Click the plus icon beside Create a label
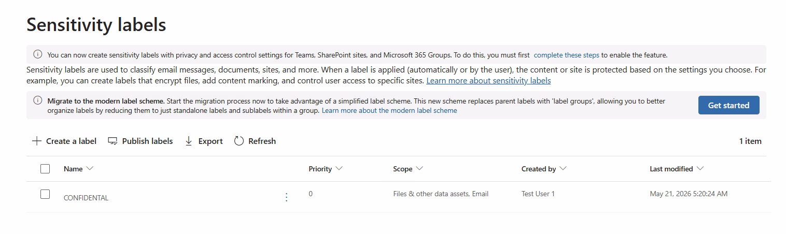Viewport: 786px width, 234px height. (36, 141)
